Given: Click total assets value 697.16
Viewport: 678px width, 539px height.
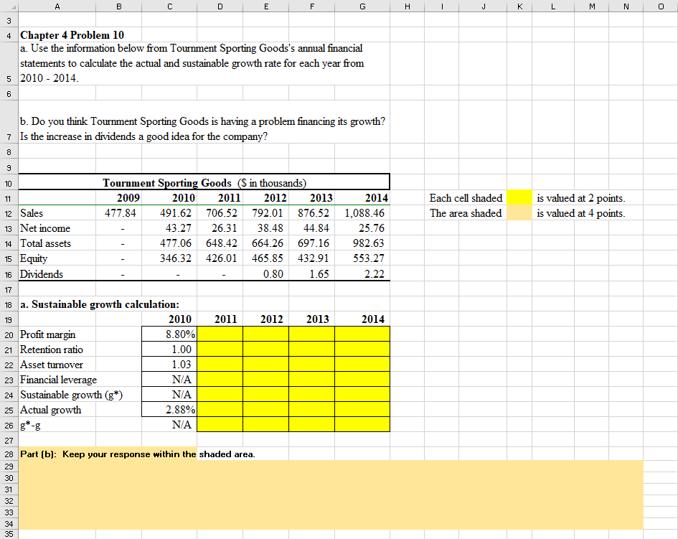Looking at the screenshot, I should point(313,243).
